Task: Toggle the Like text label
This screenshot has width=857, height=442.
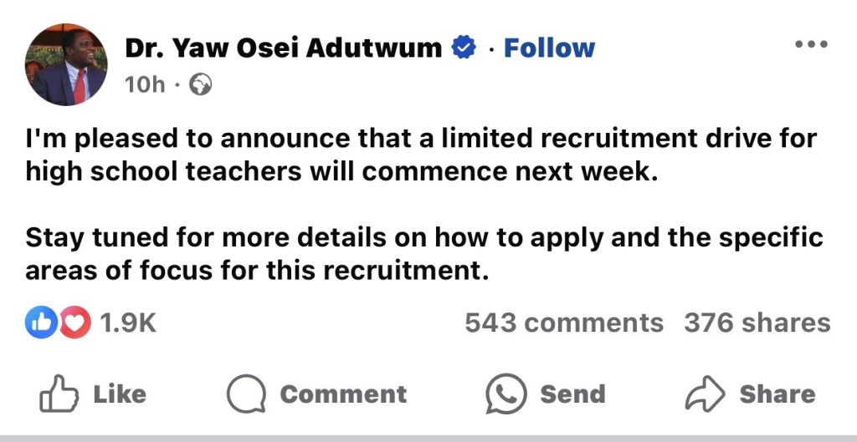Action: click(x=120, y=394)
